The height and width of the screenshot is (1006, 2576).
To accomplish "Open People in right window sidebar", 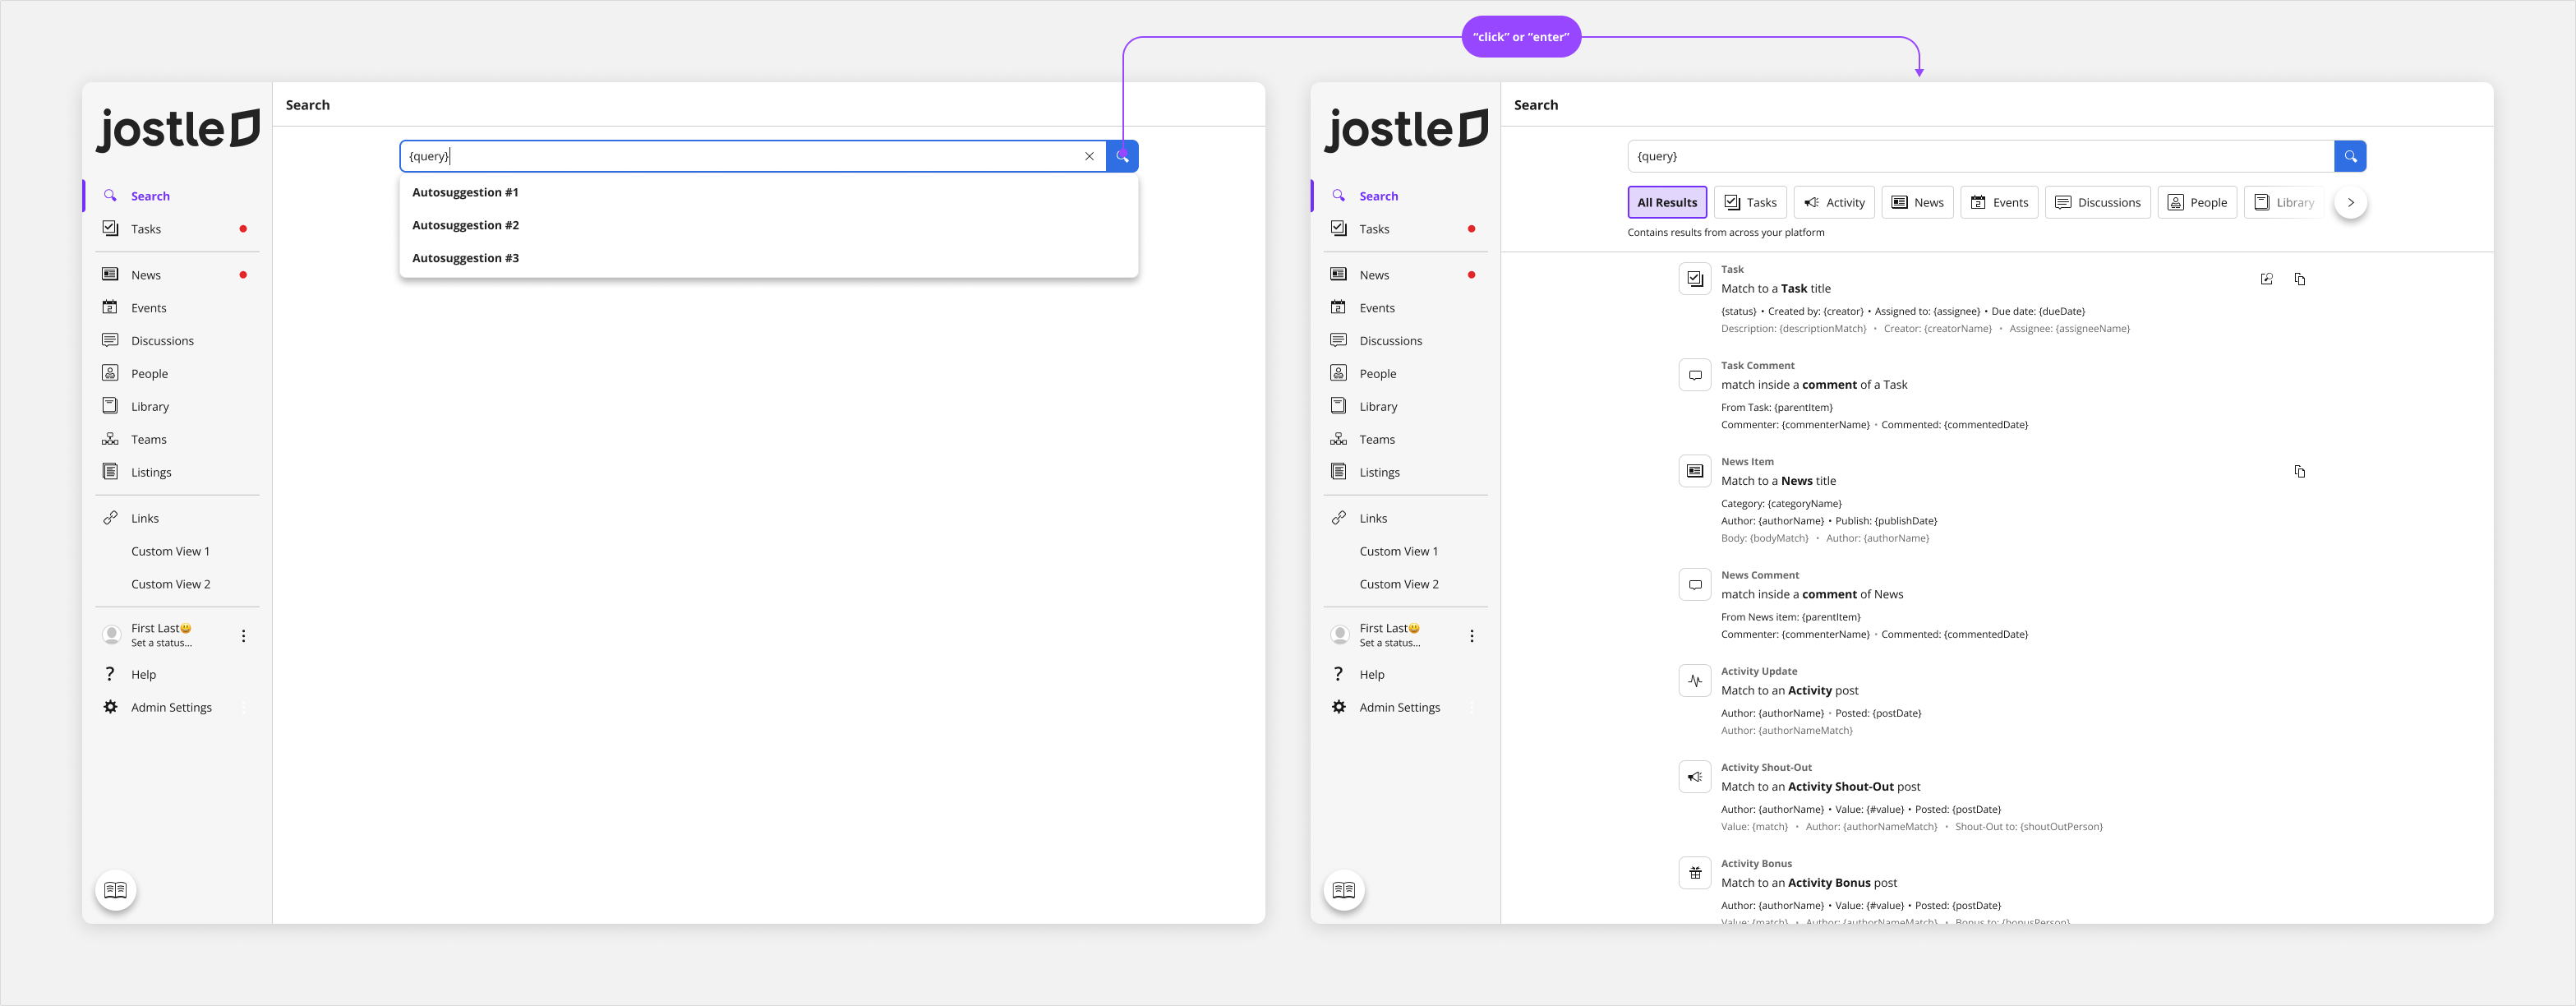I will point(1405,374).
